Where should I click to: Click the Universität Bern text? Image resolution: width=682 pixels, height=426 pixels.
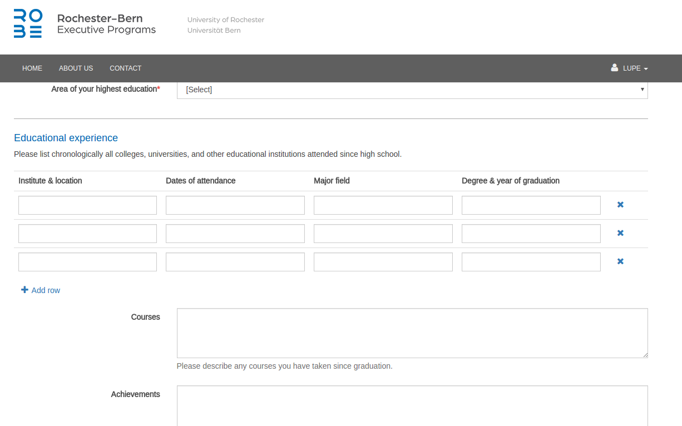(214, 30)
